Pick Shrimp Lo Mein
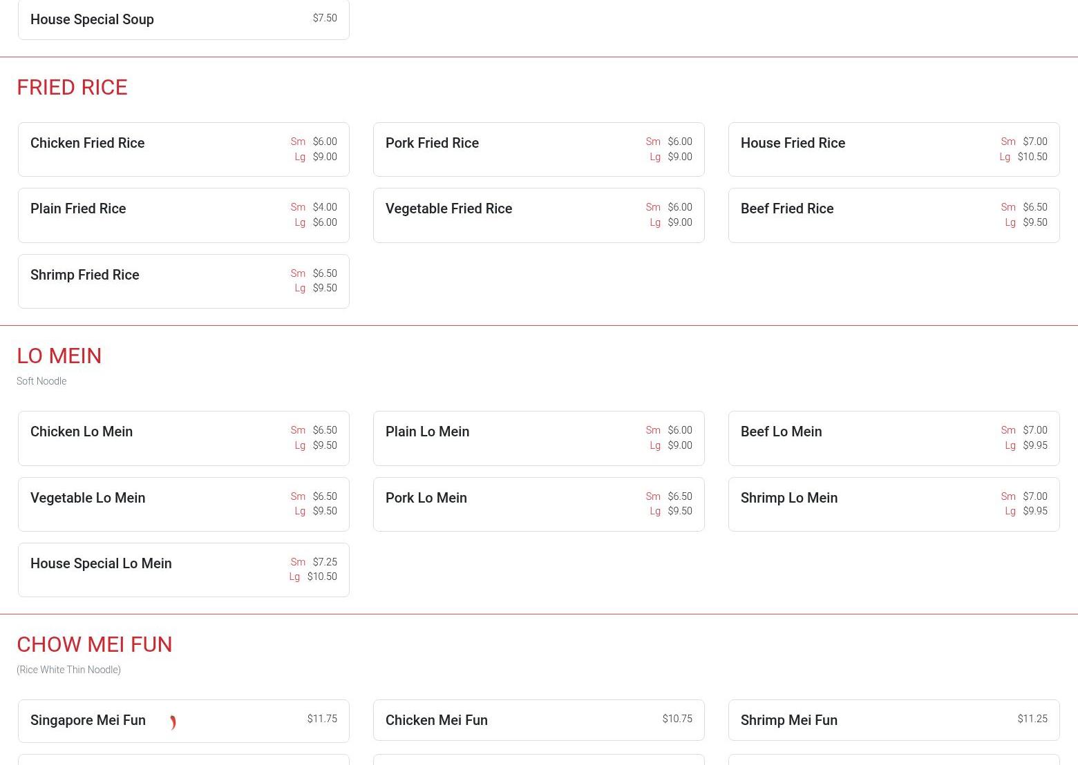This screenshot has width=1078, height=765. [x=893, y=504]
